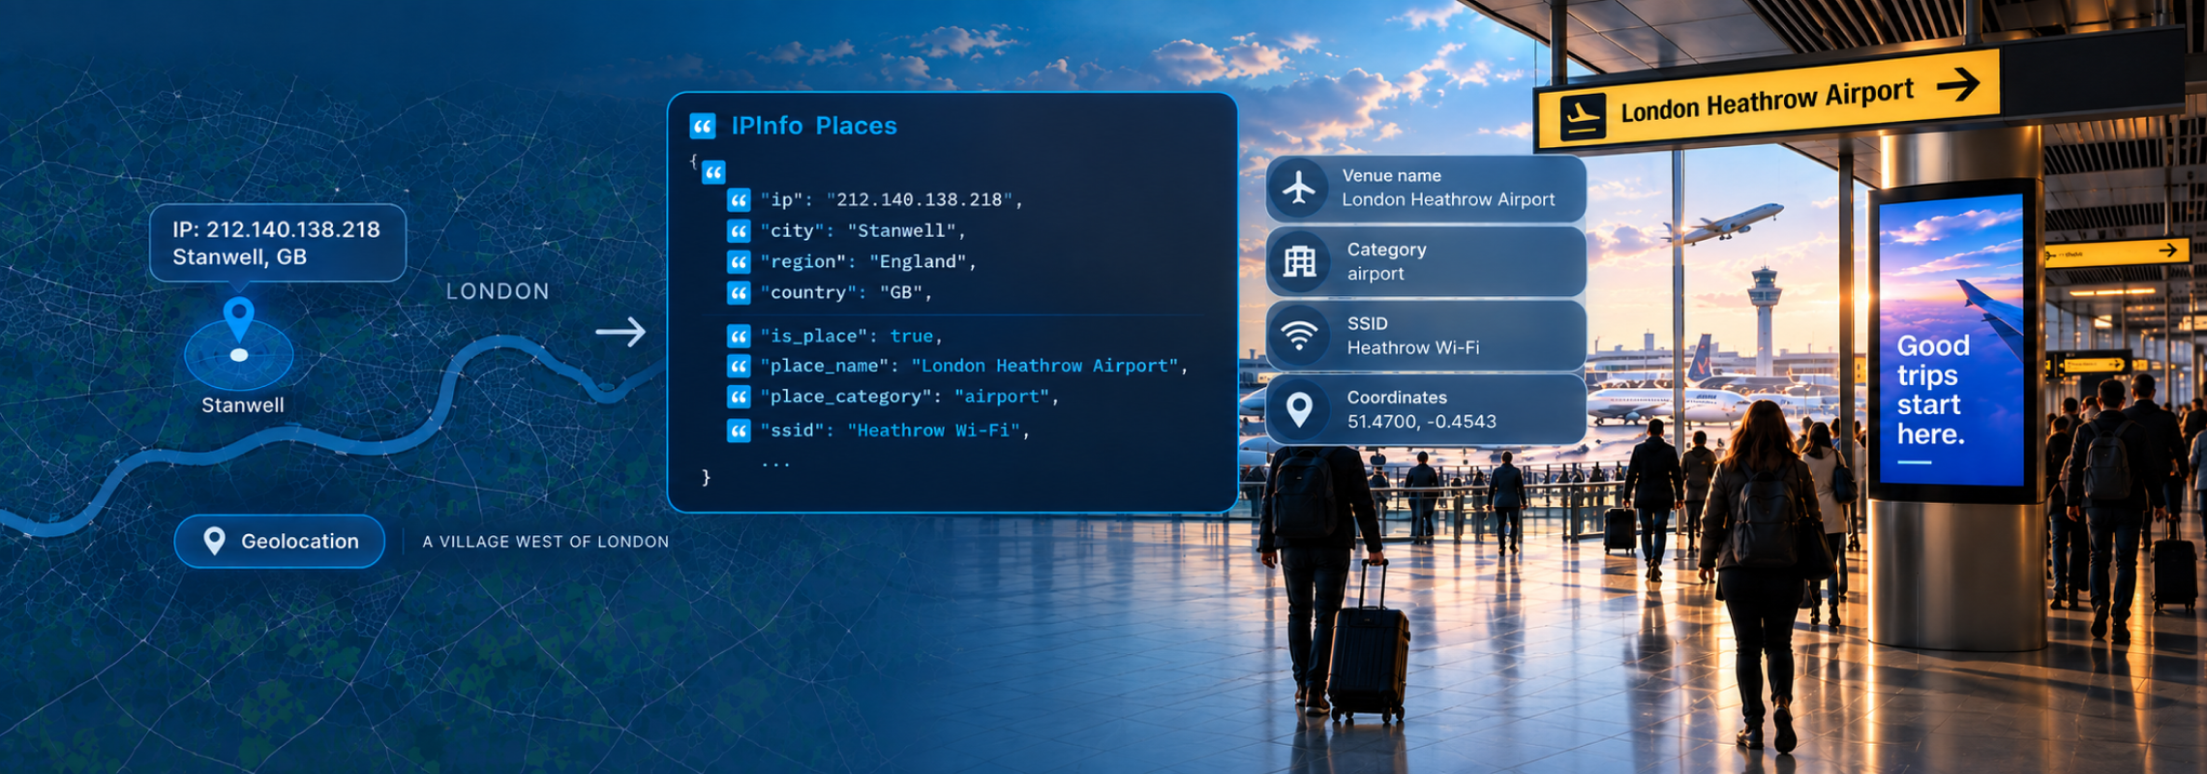
Task: Click the LONDON map label
Action: [x=498, y=291]
